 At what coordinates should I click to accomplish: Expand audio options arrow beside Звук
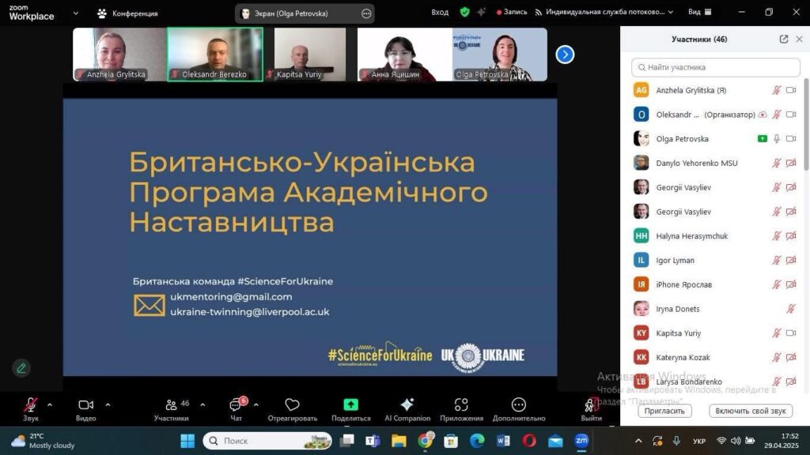click(50, 404)
